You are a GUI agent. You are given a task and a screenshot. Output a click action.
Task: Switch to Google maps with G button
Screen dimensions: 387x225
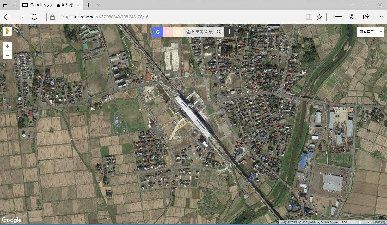point(158,32)
